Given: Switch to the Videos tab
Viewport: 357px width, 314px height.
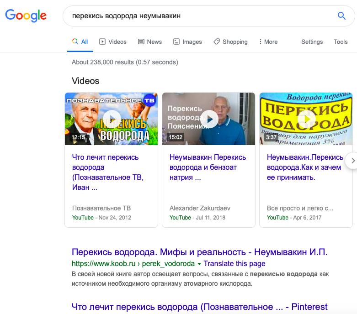Looking at the screenshot, I should [x=113, y=42].
